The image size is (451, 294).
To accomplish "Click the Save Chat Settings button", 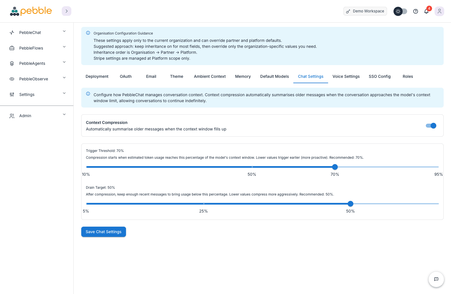I will pos(103,232).
